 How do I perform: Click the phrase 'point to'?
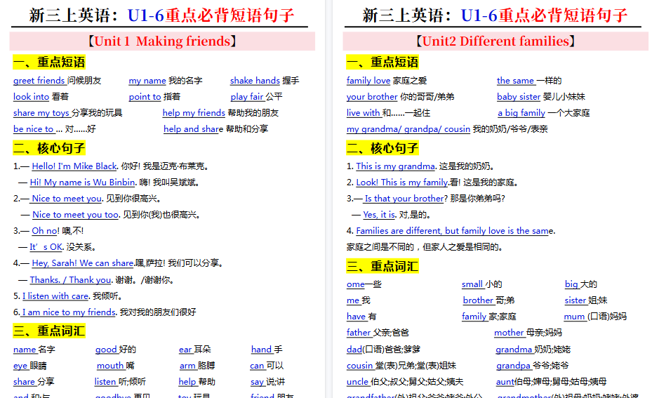tap(145, 96)
